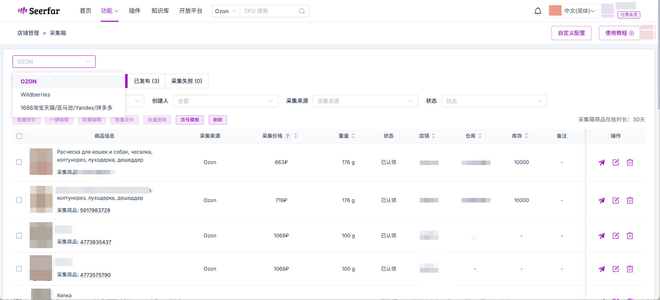The width and height of the screenshot is (660, 300).
Task: Sort by 店铺 column arrows
Action: (434, 136)
